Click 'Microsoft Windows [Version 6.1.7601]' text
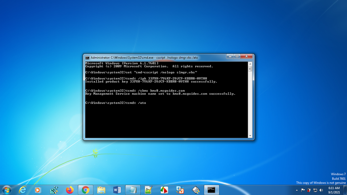The height and width of the screenshot is (195, 347). [x=122, y=63]
